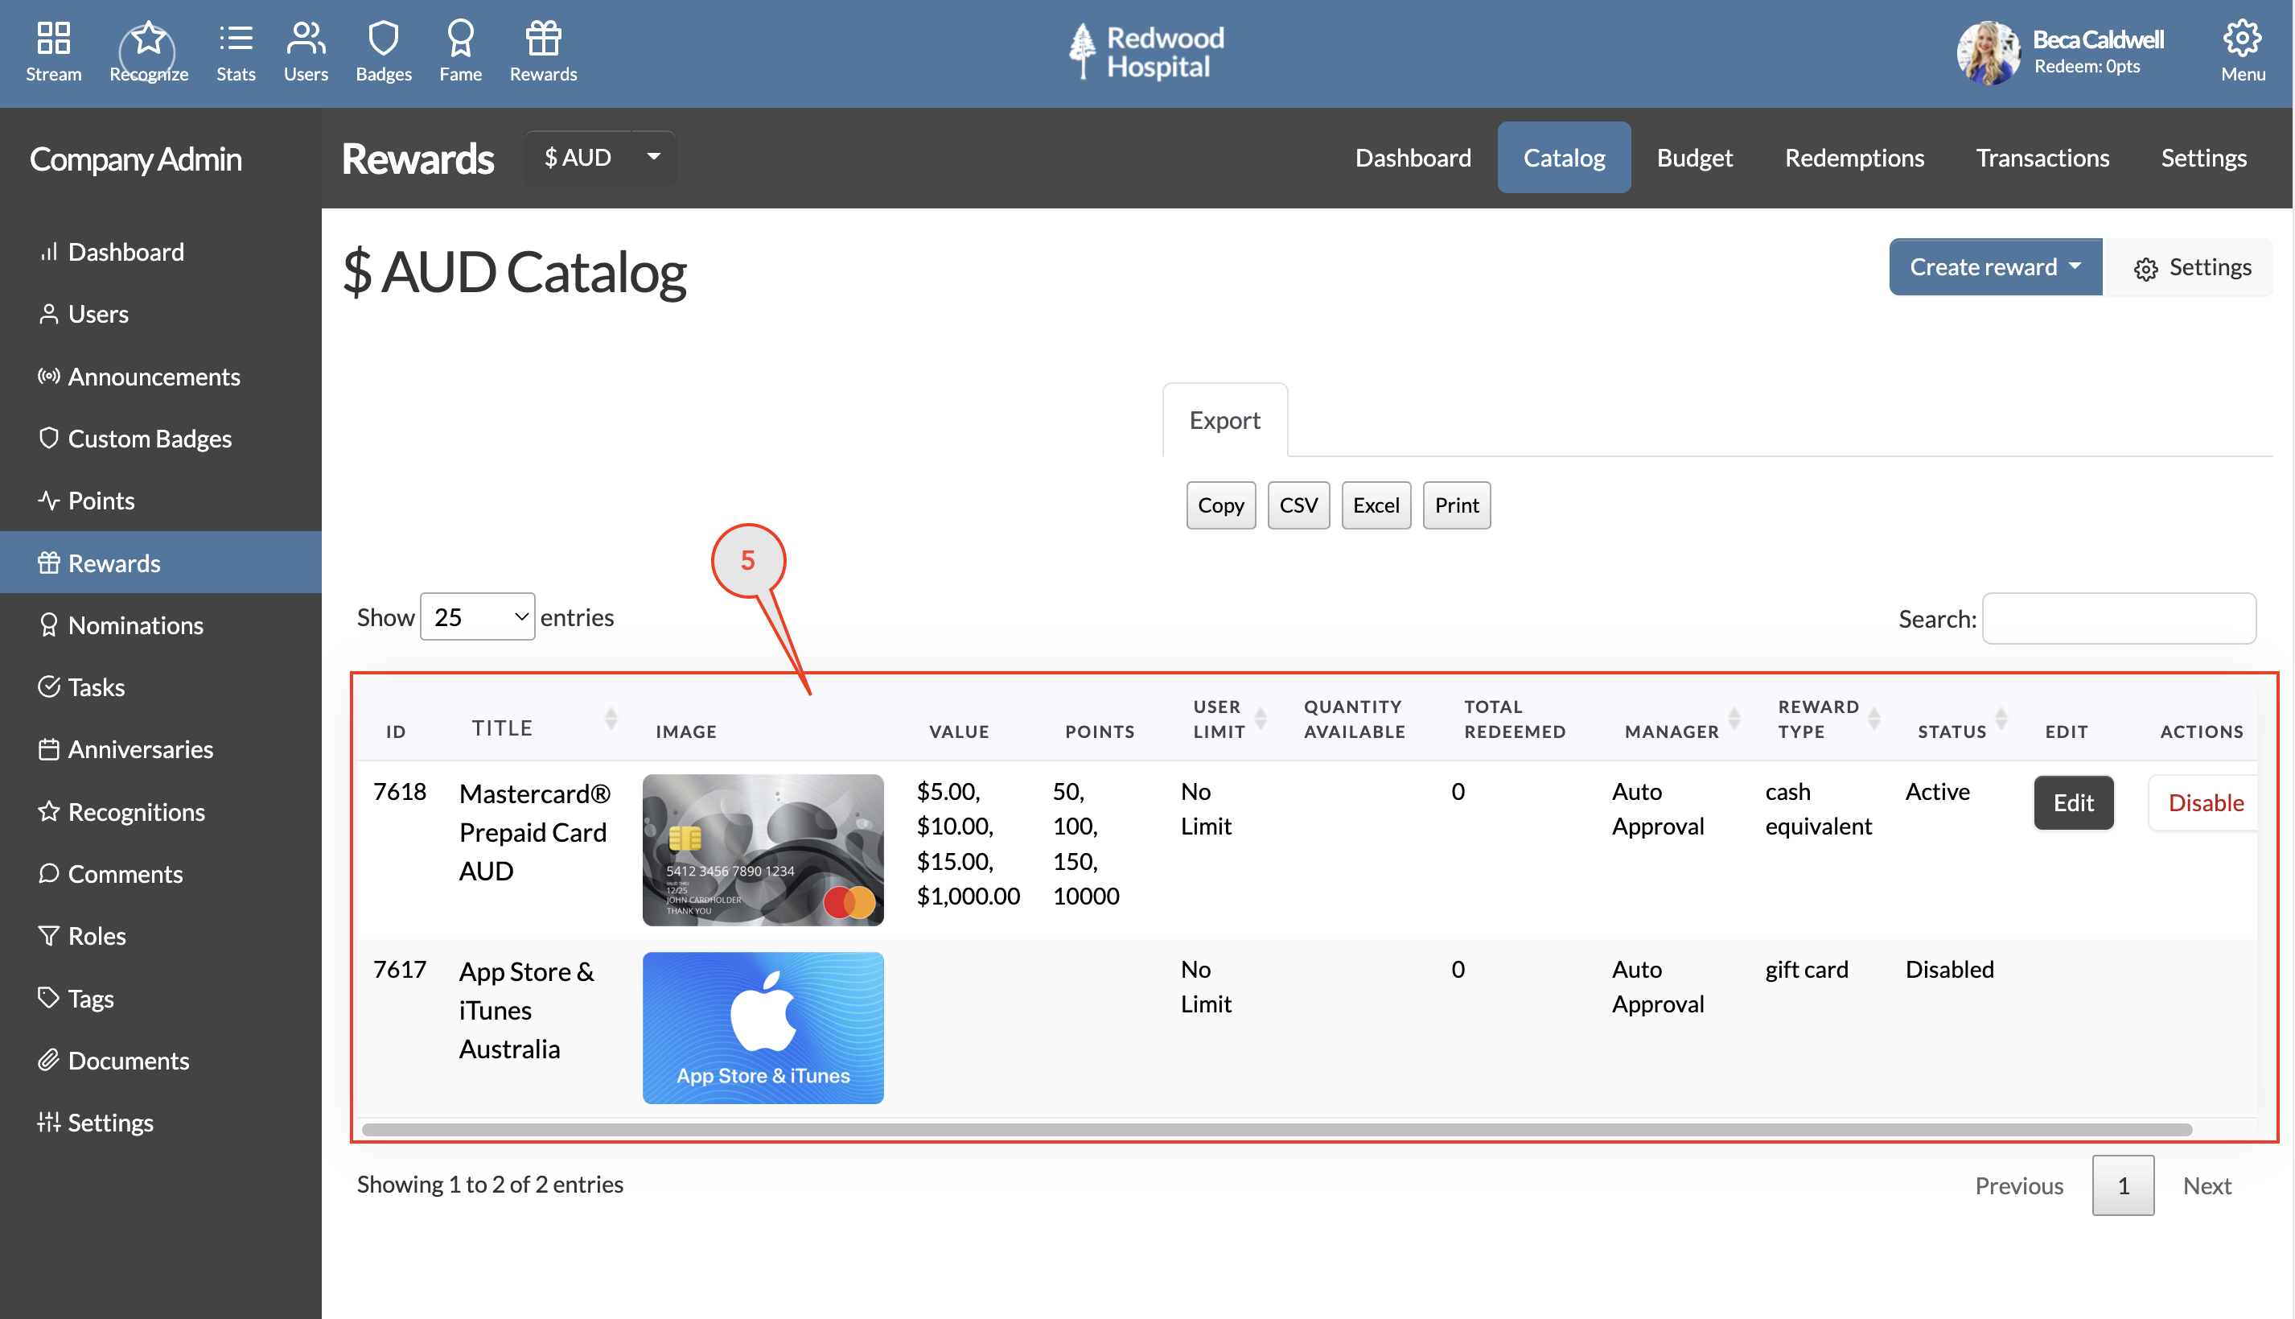Viewport: 2295px width, 1319px height.
Task: Open the Stats list icon
Action: coord(236,52)
